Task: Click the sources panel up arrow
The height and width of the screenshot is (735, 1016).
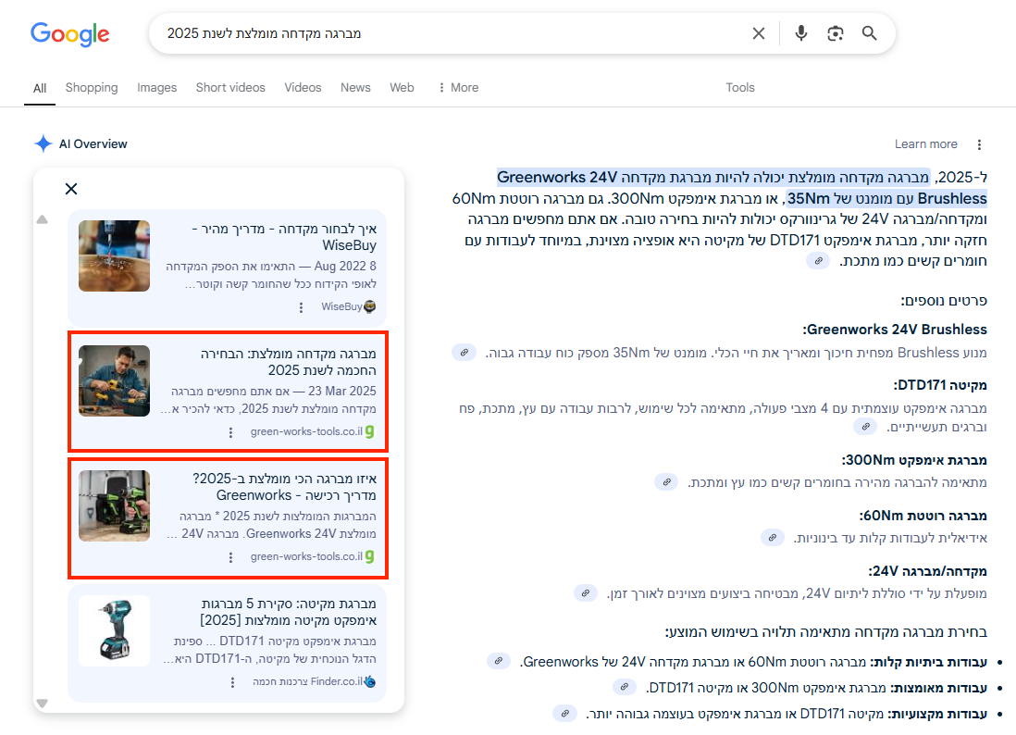Action: coord(43,219)
